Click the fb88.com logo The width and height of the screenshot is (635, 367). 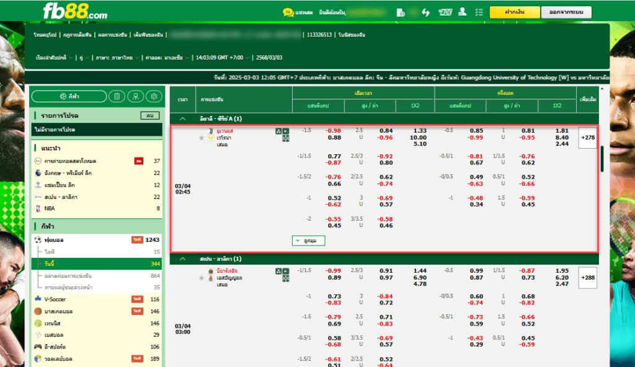75,11
